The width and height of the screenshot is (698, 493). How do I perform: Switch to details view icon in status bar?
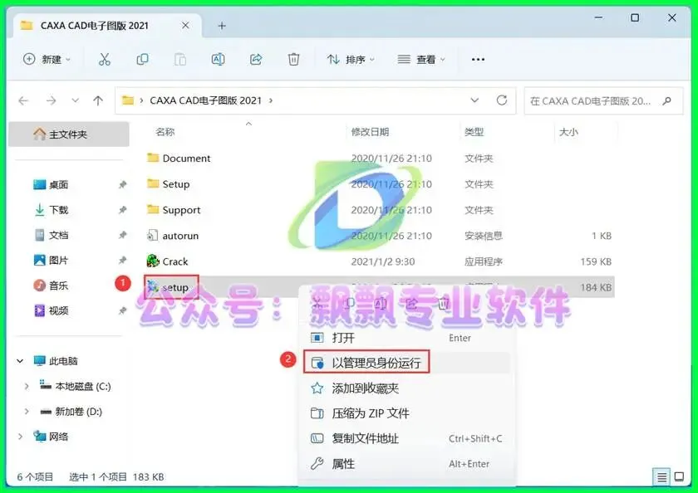click(x=661, y=477)
